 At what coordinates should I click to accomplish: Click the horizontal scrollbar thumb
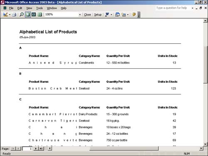click(124, 149)
